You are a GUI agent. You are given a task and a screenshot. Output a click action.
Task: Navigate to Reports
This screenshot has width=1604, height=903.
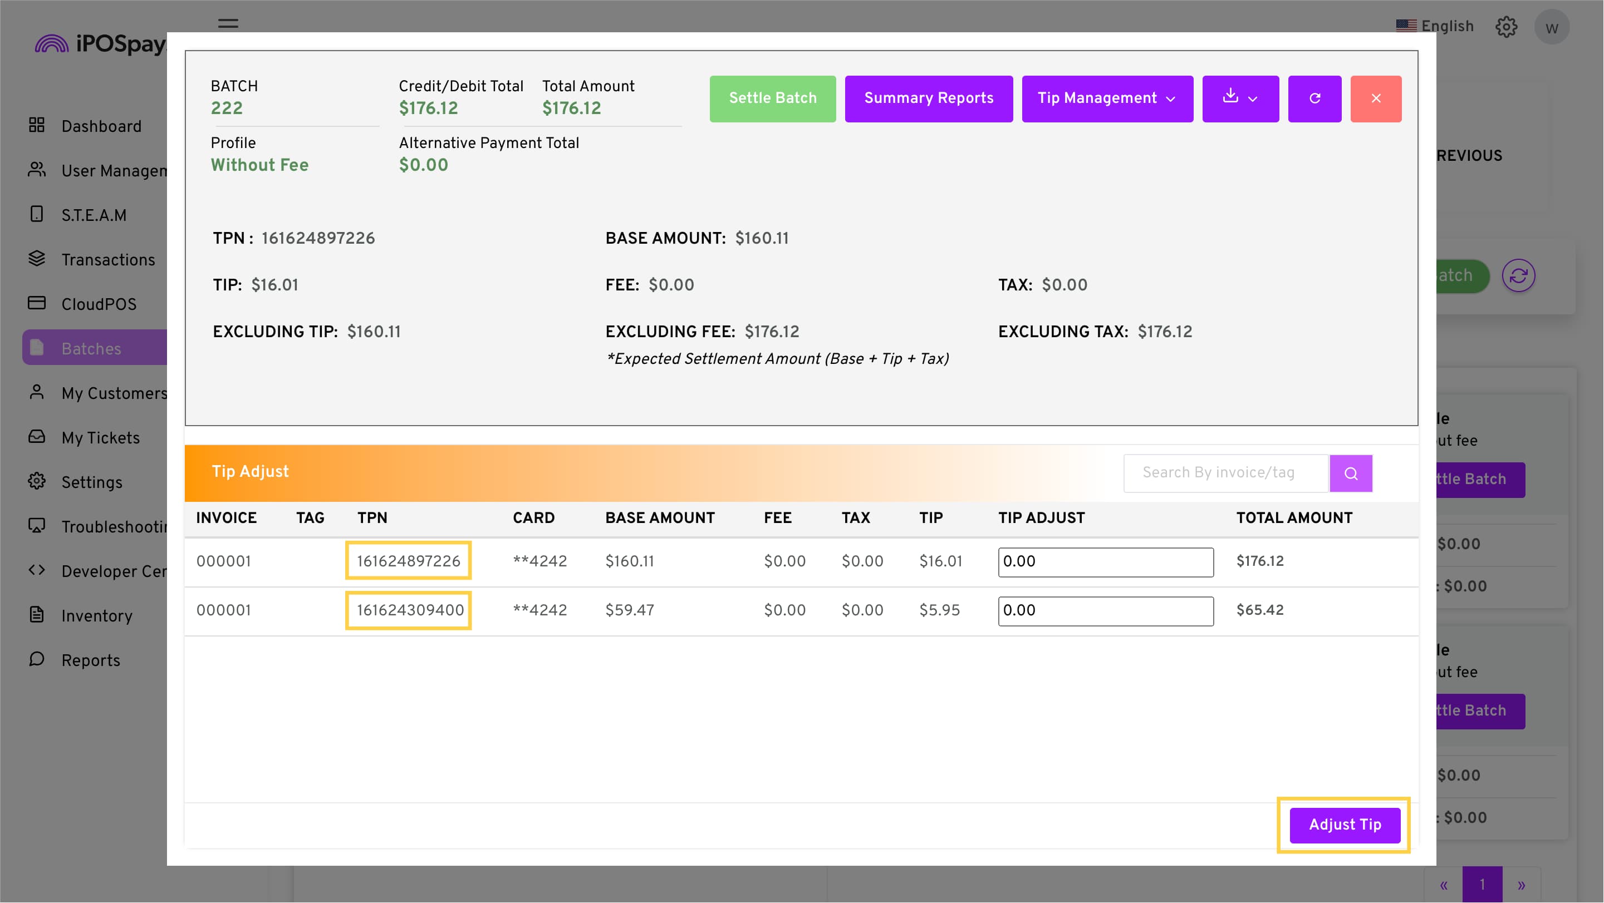(x=91, y=660)
